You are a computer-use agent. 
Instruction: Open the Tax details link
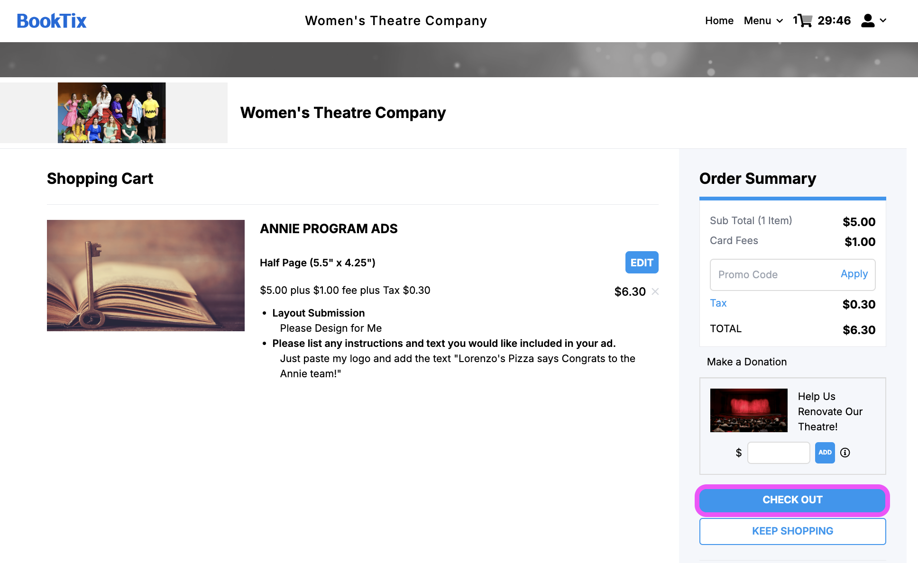pos(718,303)
